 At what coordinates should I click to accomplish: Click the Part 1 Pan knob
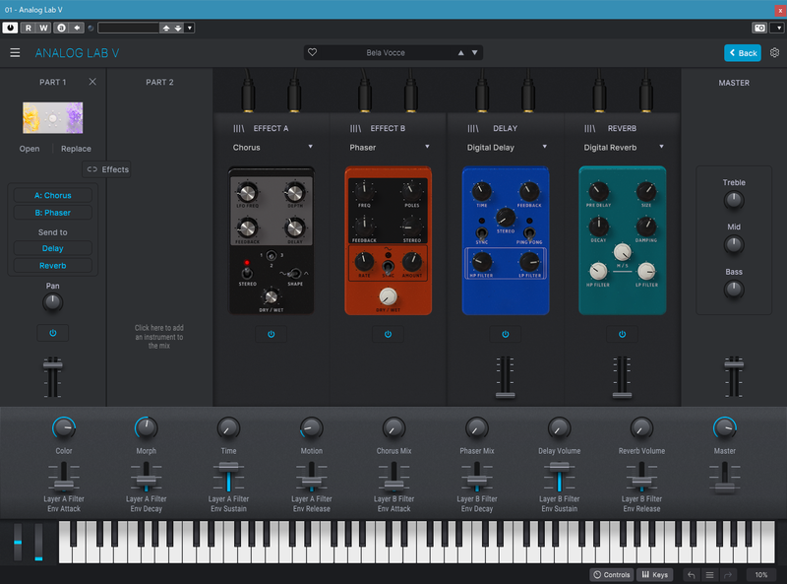coord(53,302)
